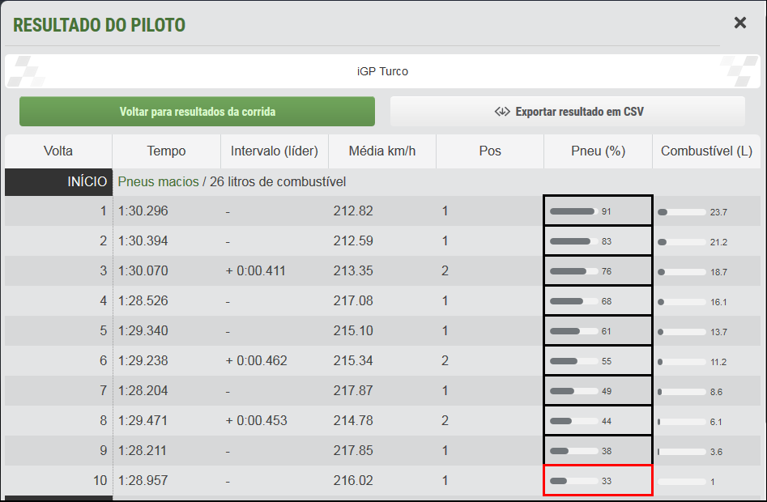Click tyre bar showing 68 percent
Viewport: 767px width, 502px height.
tap(573, 301)
